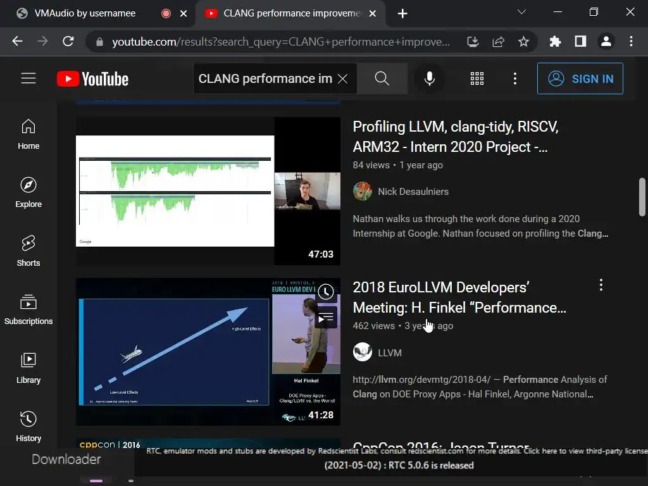Click the Nick Desaulniers channel avatar
This screenshot has width=648, height=486.
click(x=363, y=191)
